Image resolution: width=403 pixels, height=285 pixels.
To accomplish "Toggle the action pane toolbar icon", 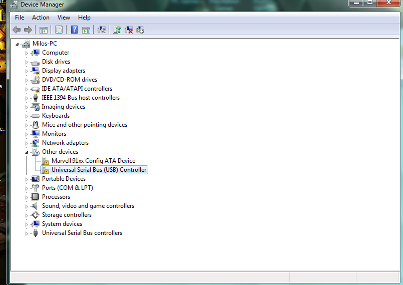I will pyautogui.click(x=86, y=30).
